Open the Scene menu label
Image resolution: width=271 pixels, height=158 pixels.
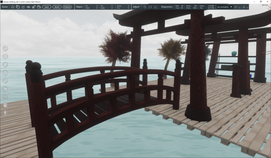[x=5, y=7]
